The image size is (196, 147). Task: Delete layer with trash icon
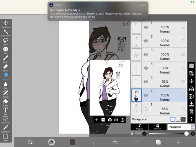coord(191,112)
